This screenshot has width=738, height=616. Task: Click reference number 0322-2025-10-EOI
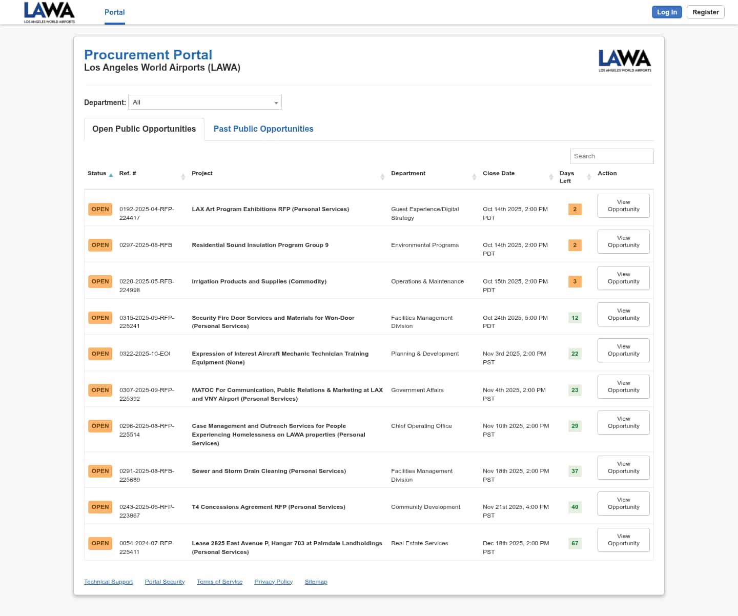tap(145, 354)
